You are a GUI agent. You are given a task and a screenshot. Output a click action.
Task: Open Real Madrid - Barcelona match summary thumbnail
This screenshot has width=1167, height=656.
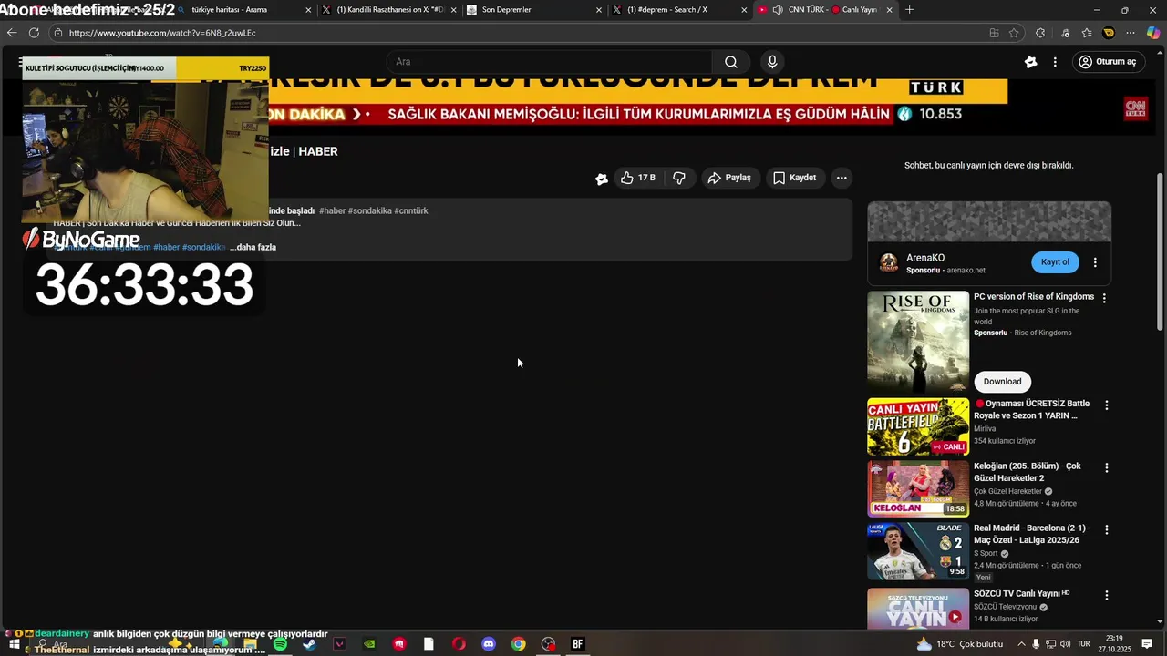click(918, 551)
